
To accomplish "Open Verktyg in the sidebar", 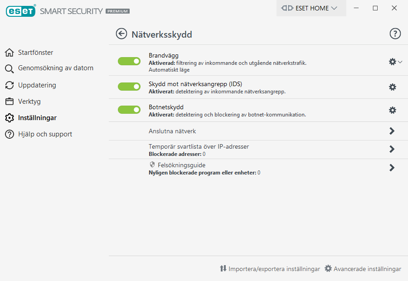I will 29,102.
